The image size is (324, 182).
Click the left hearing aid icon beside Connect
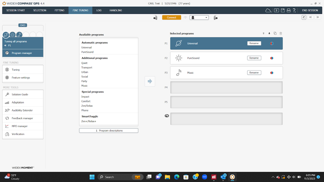[156, 18]
